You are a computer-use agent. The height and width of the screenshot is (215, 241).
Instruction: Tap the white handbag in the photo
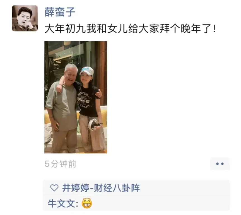[x=94, y=125]
